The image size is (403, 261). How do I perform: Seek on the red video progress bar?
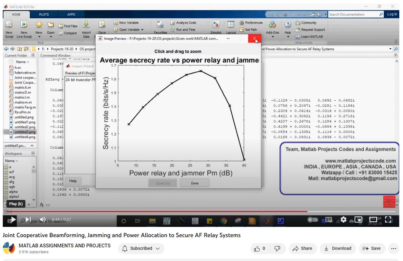point(201,211)
